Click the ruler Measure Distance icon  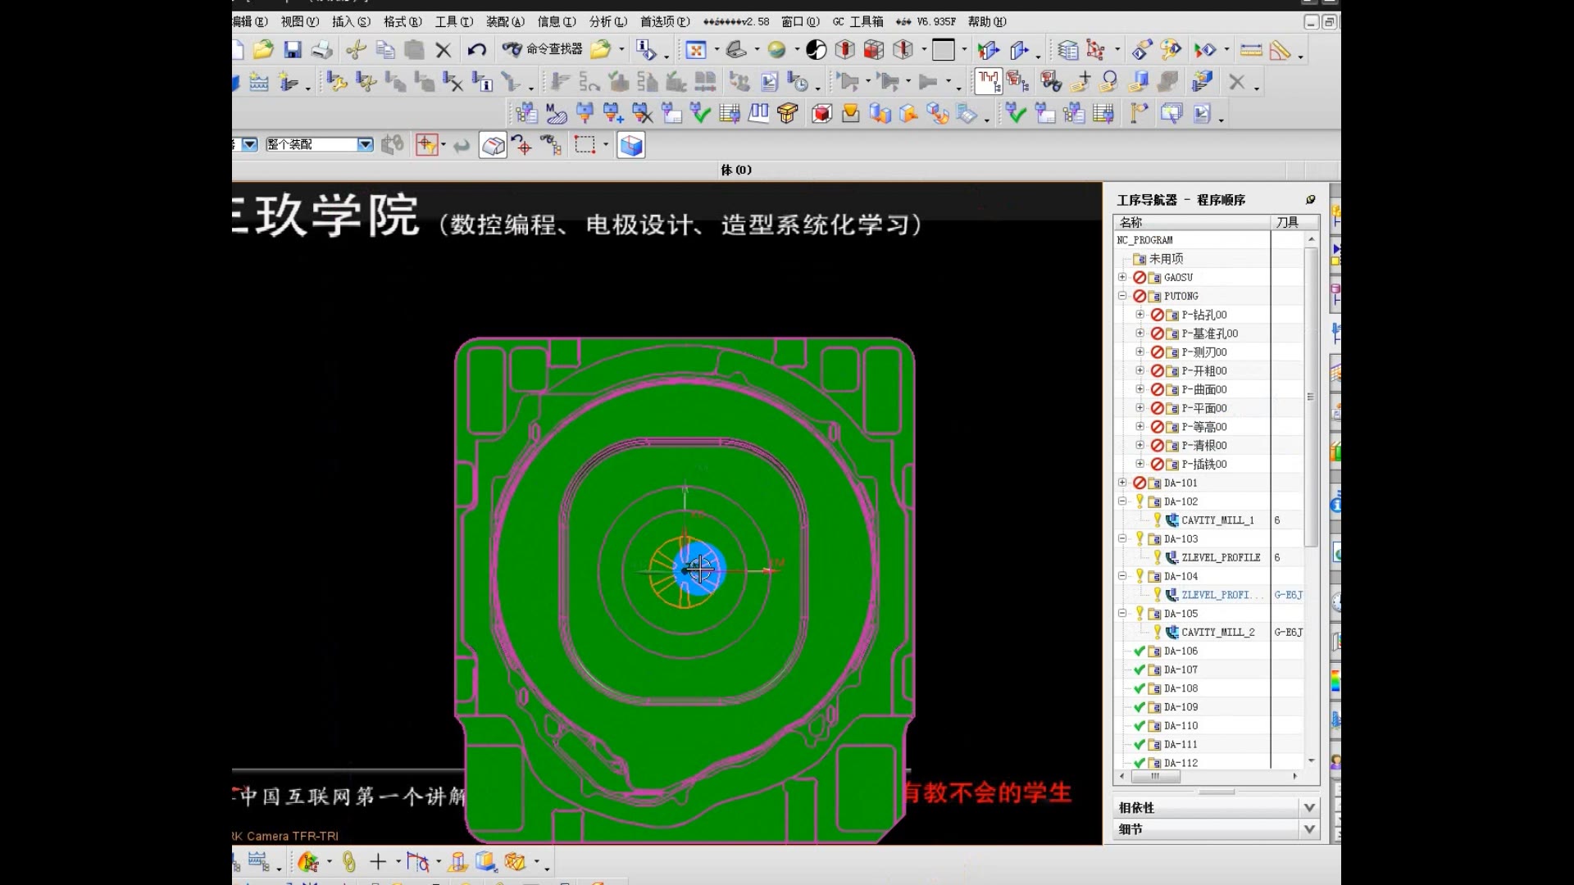pos(1251,50)
